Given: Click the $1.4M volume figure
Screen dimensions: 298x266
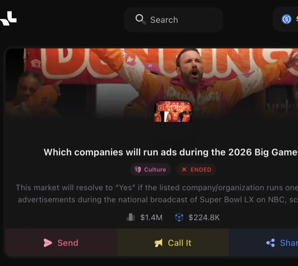Looking at the screenshot, I should 151,217.
